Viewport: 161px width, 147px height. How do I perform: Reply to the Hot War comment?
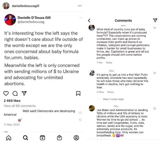point(111,92)
